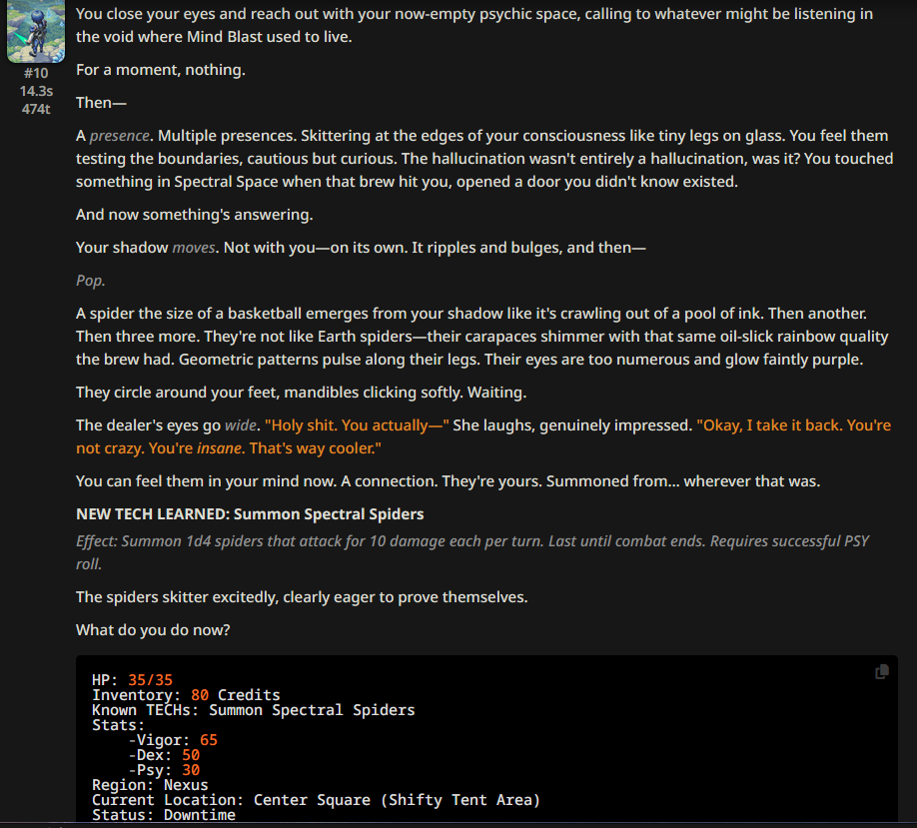Click the 'Then—' line
The width and height of the screenshot is (917, 828).
[x=101, y=102]
